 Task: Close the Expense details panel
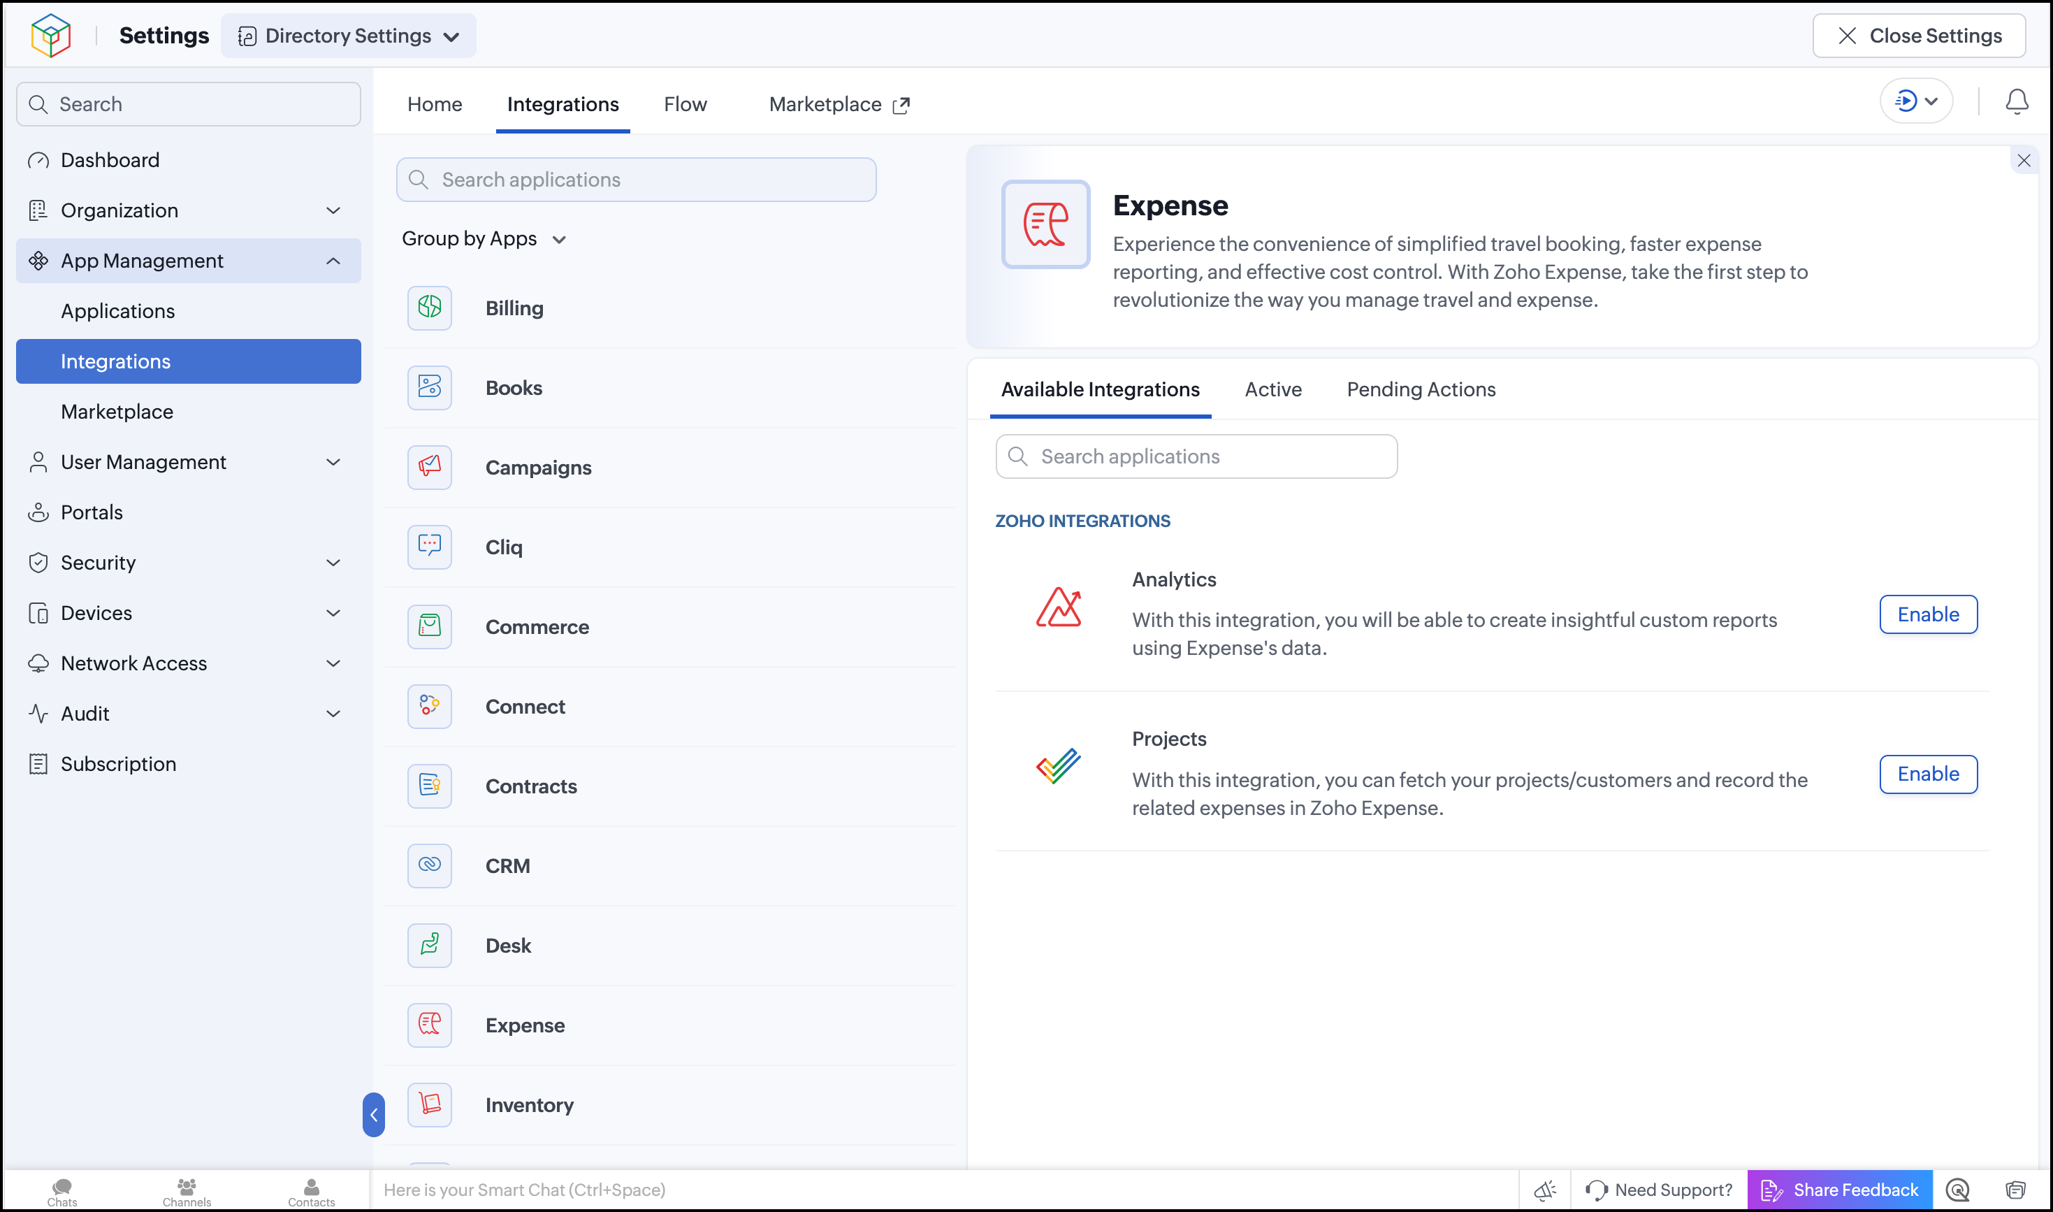point(2024,160)
